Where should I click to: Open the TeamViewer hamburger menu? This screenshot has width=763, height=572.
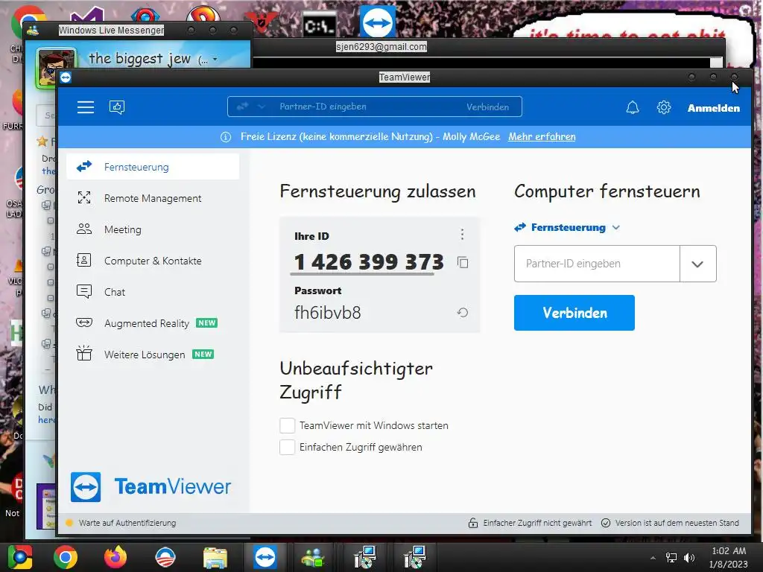pos(85,107)
